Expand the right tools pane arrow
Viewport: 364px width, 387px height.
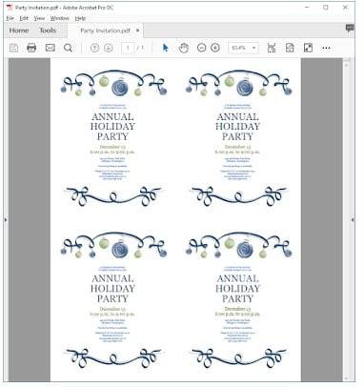pos(353,219)
